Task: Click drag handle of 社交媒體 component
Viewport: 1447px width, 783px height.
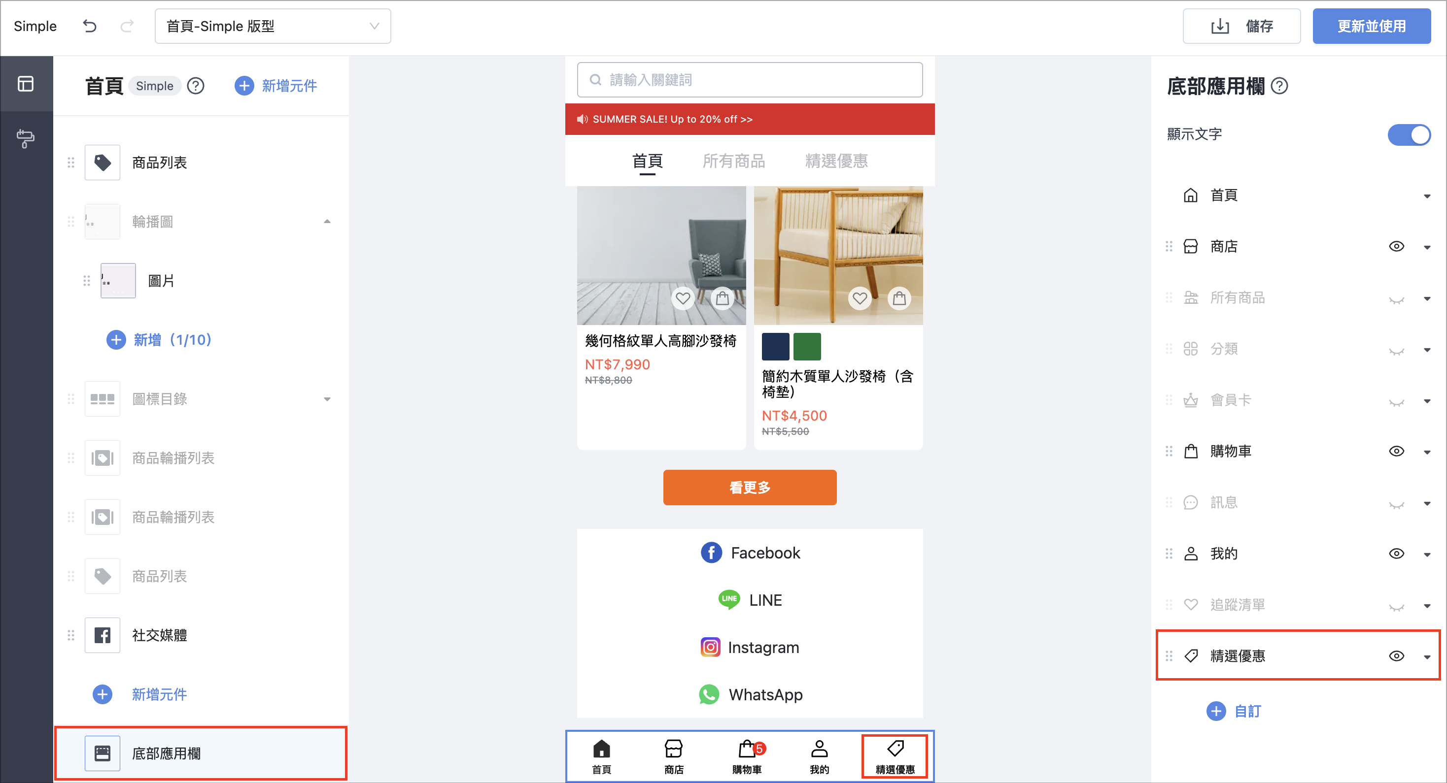Action: [71, 635]
